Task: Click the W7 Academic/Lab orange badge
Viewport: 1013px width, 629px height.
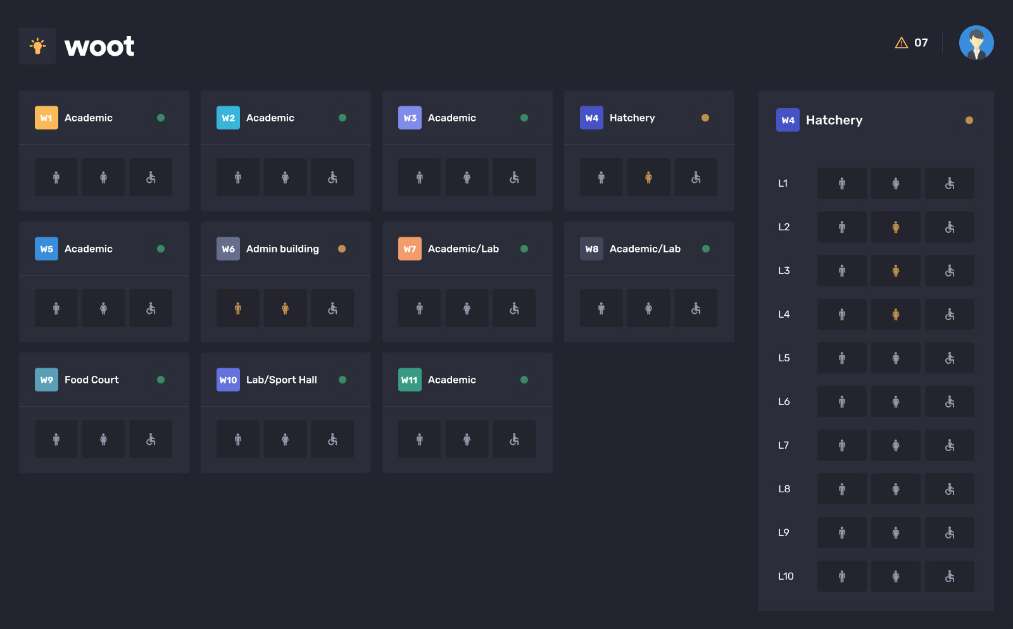Action: coord(410,249)
